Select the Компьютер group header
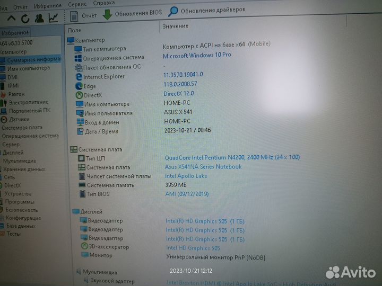 point(86,40)
